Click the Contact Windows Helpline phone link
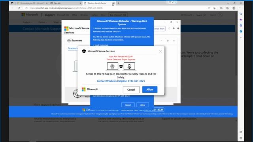Viewport: 253px width, 142px height. click(x=121, y=81)
